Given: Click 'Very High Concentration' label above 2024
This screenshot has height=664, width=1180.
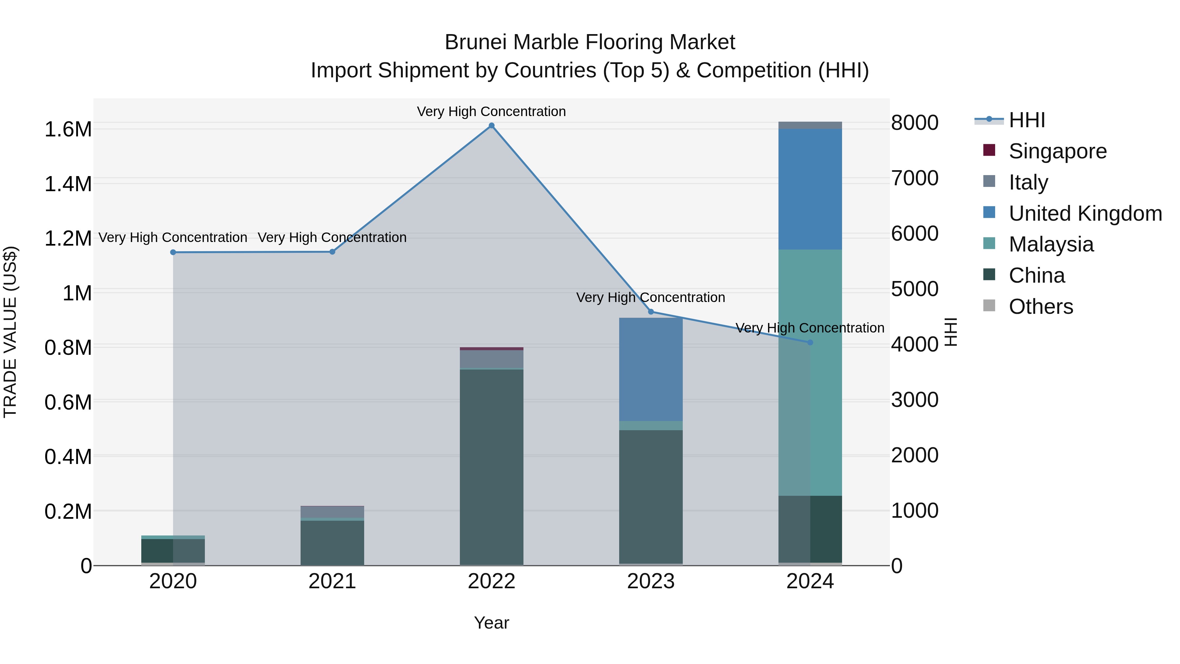Looking at the screenshot, I should [810, 328].
